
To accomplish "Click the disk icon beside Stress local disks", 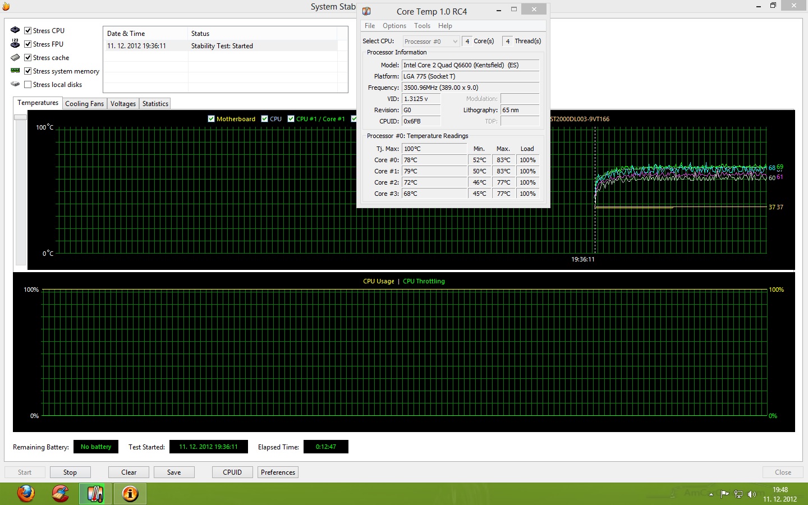I will (x=15, y=84).
